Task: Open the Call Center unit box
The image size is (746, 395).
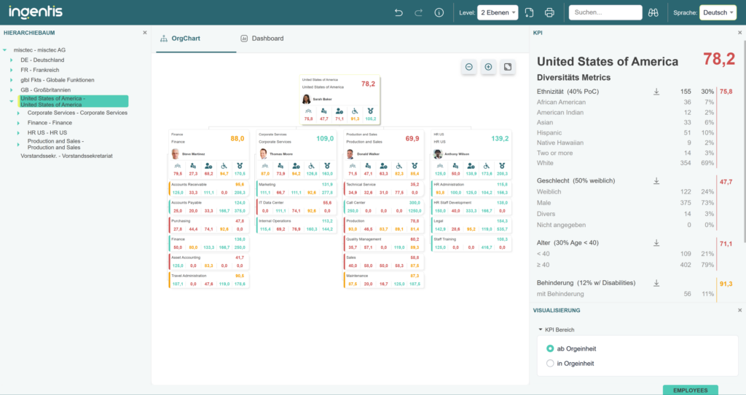Action: [x=383, y=207]
